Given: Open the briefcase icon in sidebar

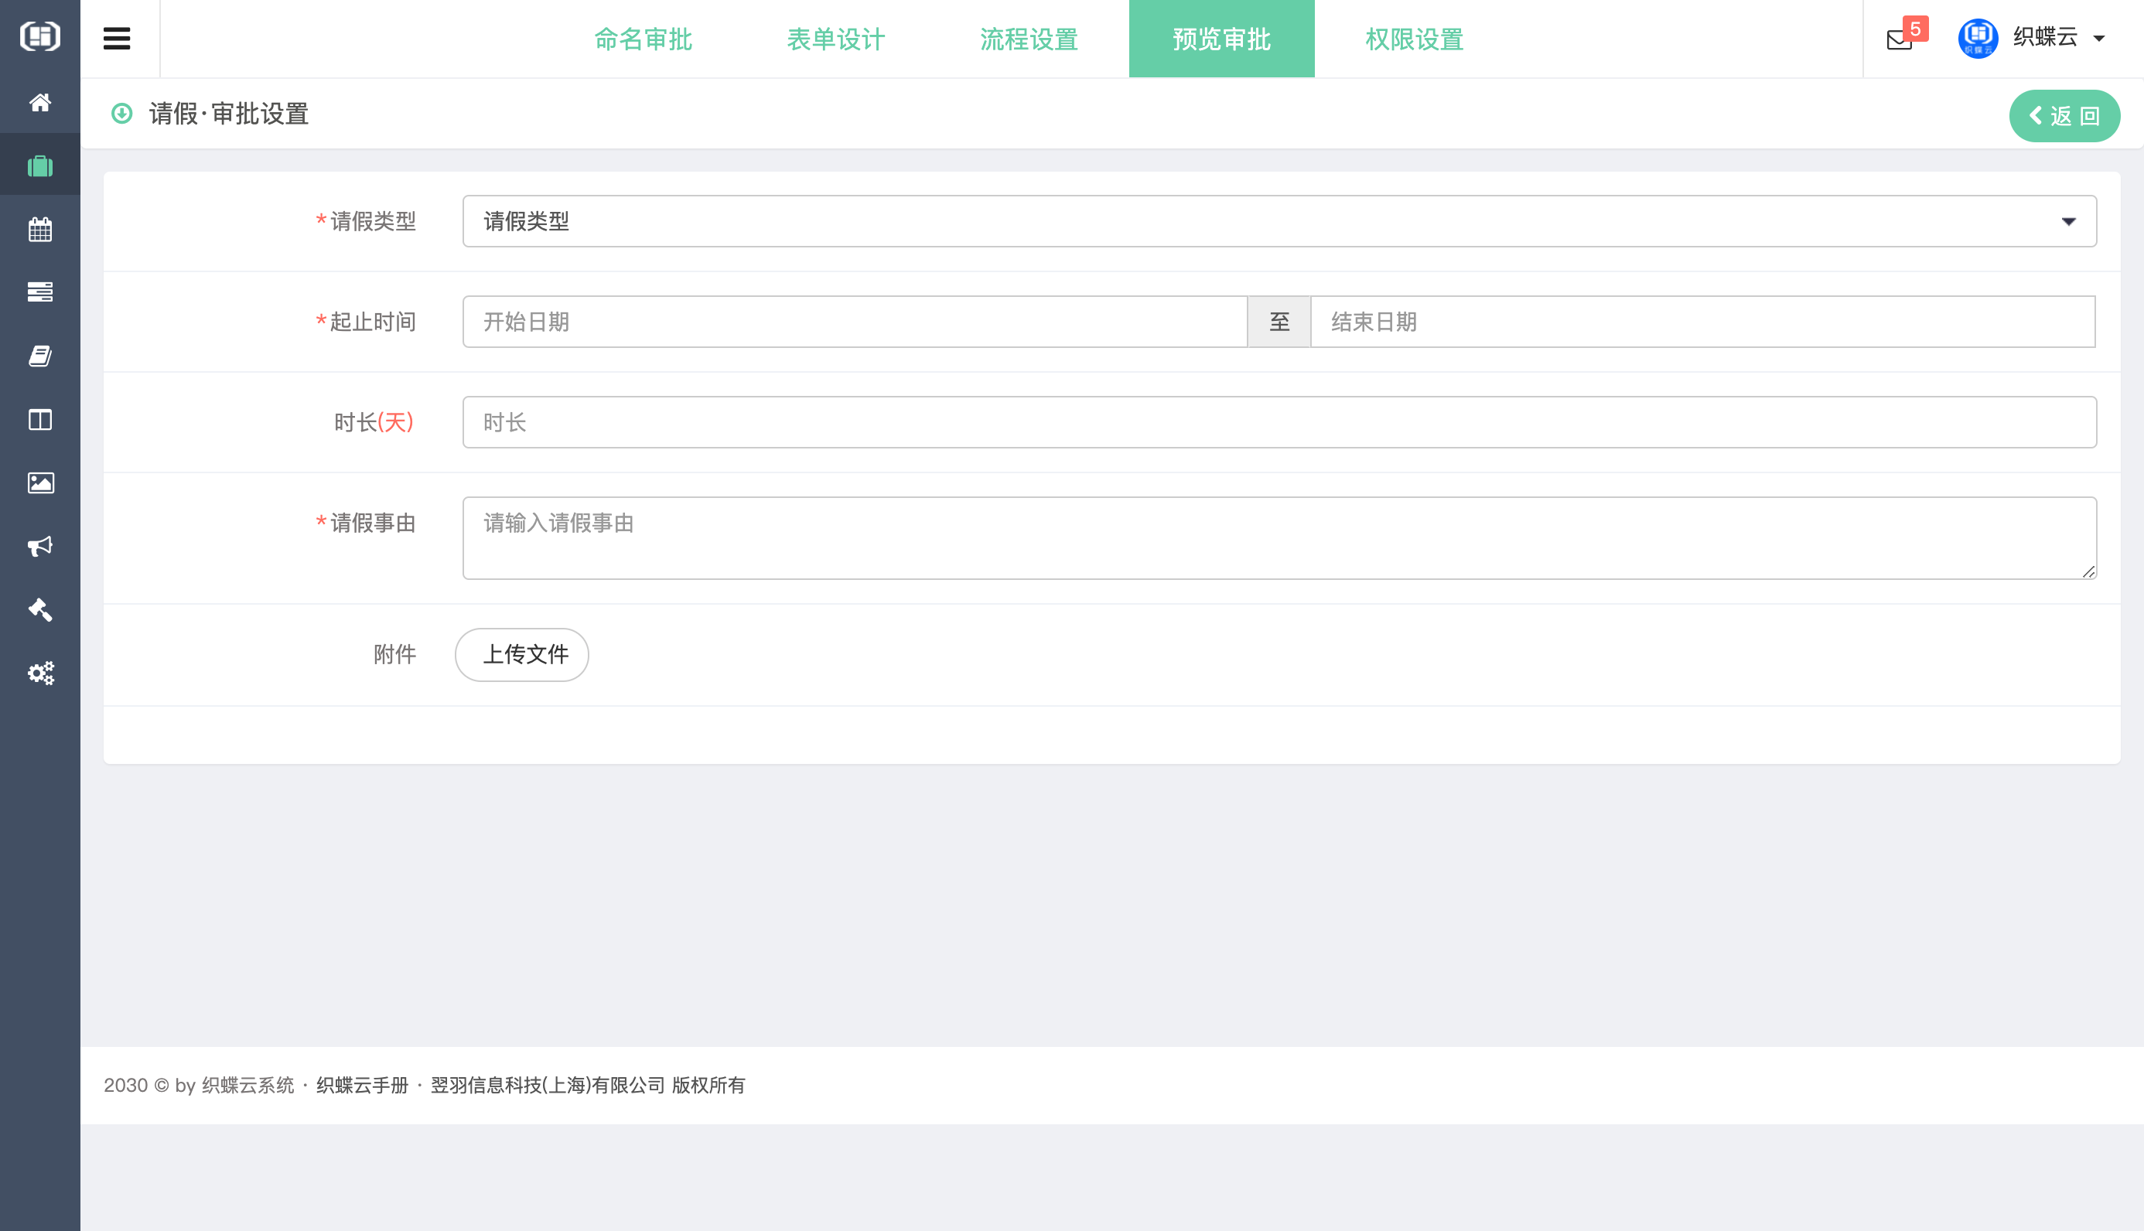Looking at the screenshot, I should (39, 165).
